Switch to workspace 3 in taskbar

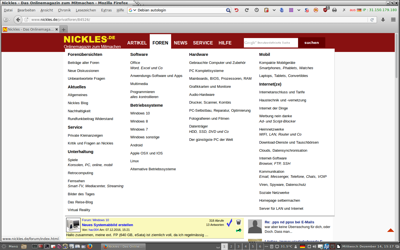(238, 246)
